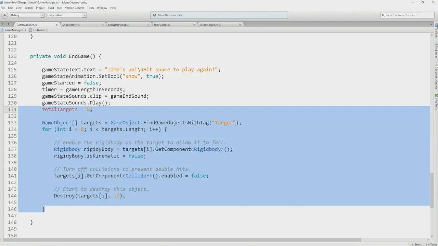
Task: Minimize the MonoDevelop window
Action: click(413, 2)
